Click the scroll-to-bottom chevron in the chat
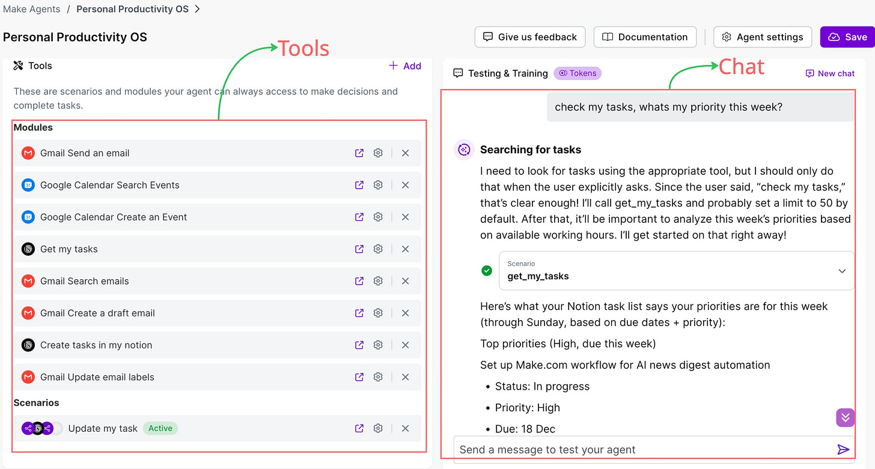 (845, 417)
